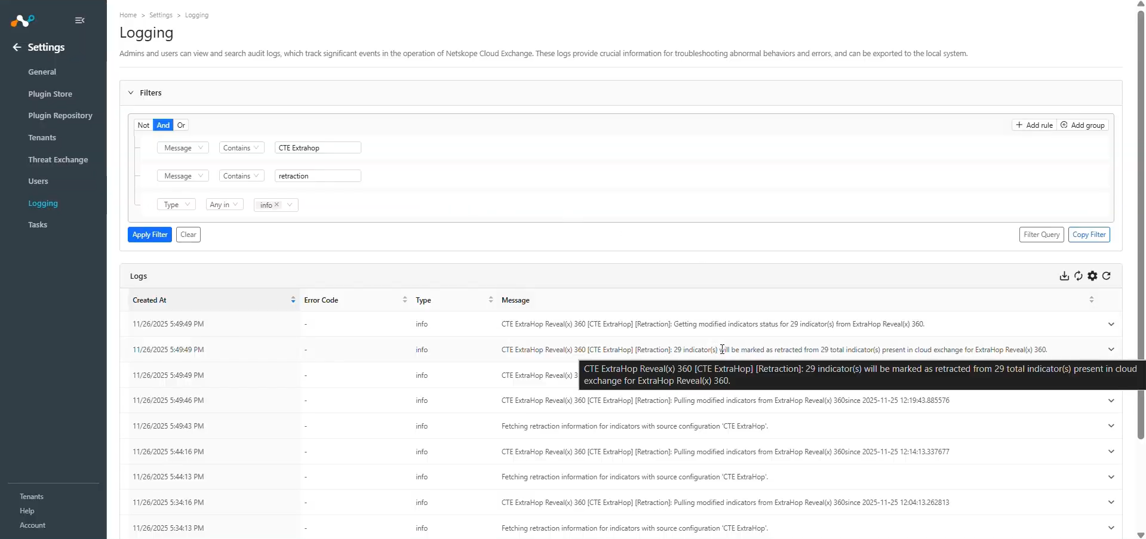
Task: Refresh the logs with the reload icon
Action: (x=1107, y=276)
